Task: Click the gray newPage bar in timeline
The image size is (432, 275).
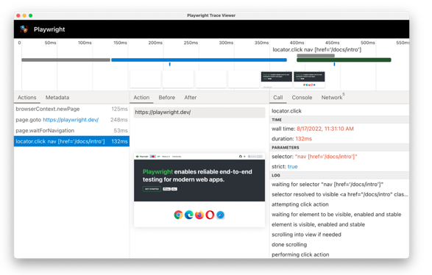Action: pos(65,60)
